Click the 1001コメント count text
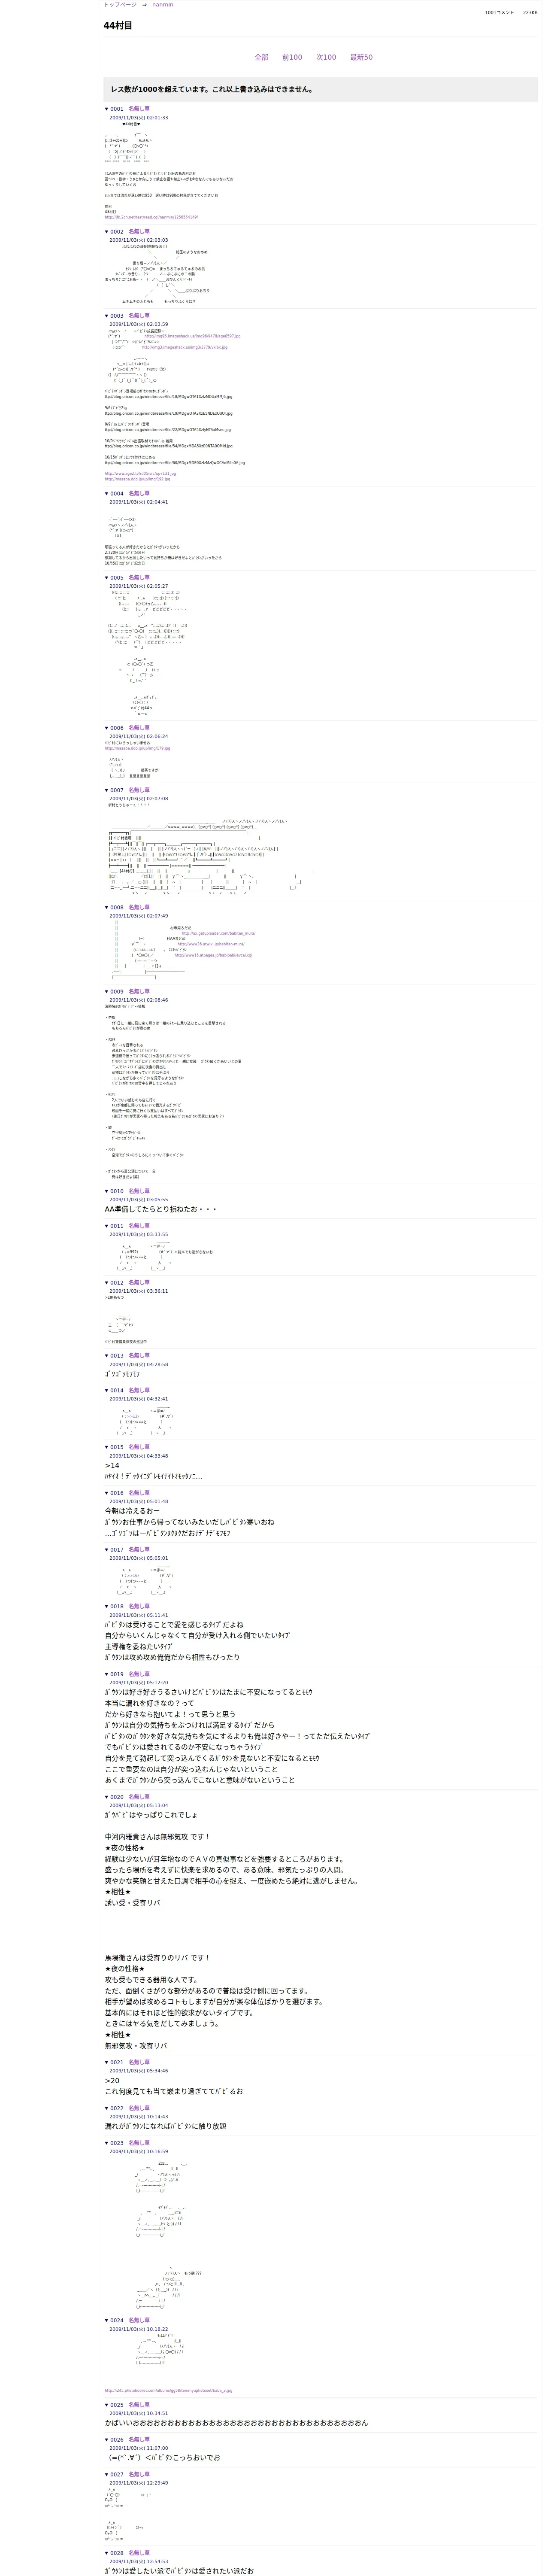Screen dimensions: 551x2576 pyautogui.click(x=499, y=13)
